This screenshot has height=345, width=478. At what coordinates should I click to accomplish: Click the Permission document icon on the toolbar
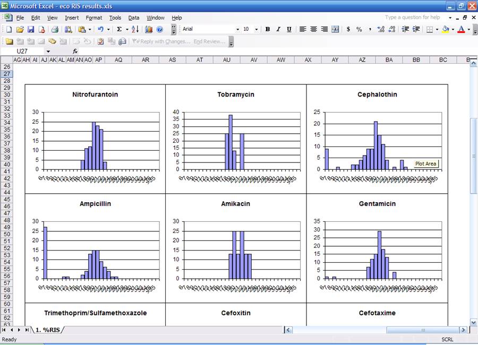41,29
